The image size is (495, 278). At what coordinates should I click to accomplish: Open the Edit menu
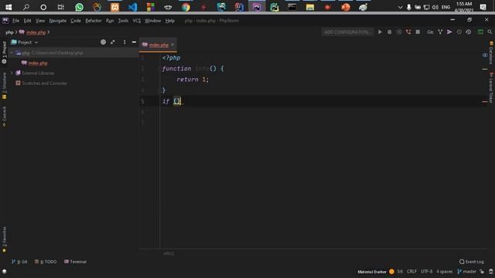click(x=28, y=21)
